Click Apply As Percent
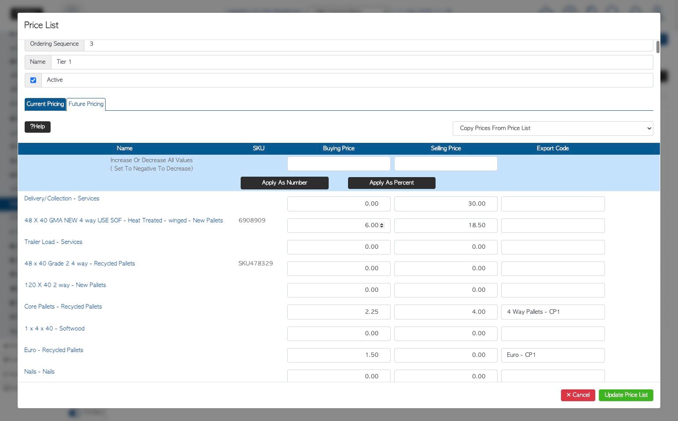678x421 pixels. coord(392,183)
